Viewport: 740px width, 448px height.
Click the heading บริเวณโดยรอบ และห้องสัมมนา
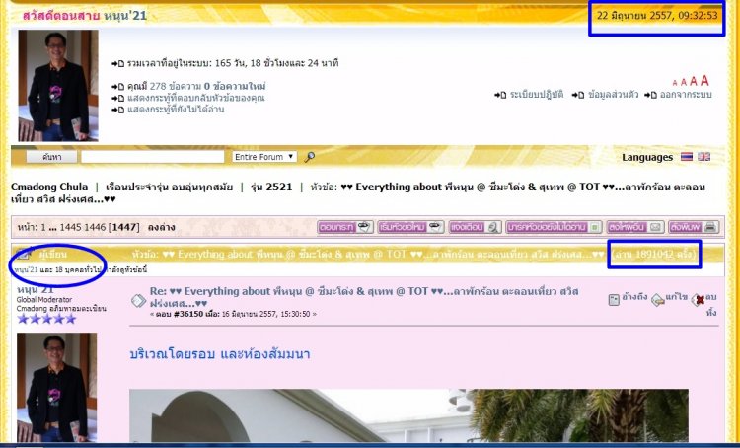click(219, 354)
